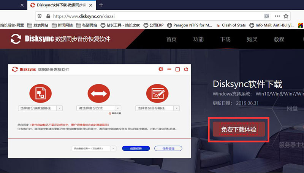Image resolution: width=304 pixels, height=173 pixels.
Task: Click the QR code icon in address bar
Action: (x=267, y=16)
